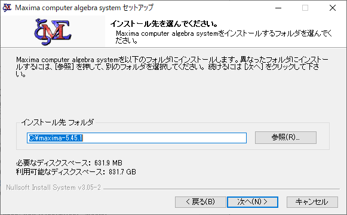Click the instruction paragraph in dialog body
Screen dimensions: 347x215
172,66
